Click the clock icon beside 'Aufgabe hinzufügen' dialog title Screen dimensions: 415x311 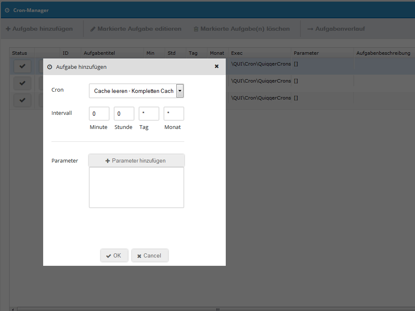click(49, 67)
